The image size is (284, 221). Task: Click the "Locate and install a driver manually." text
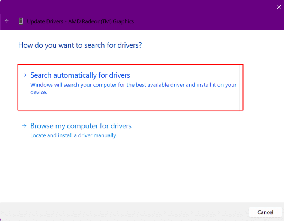[74, 135]
